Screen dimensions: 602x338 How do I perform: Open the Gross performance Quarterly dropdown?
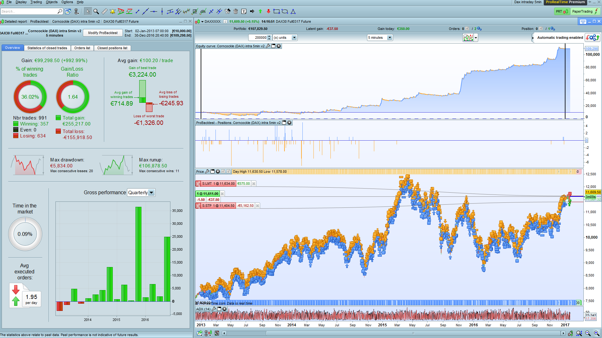[x=141, y=193]
